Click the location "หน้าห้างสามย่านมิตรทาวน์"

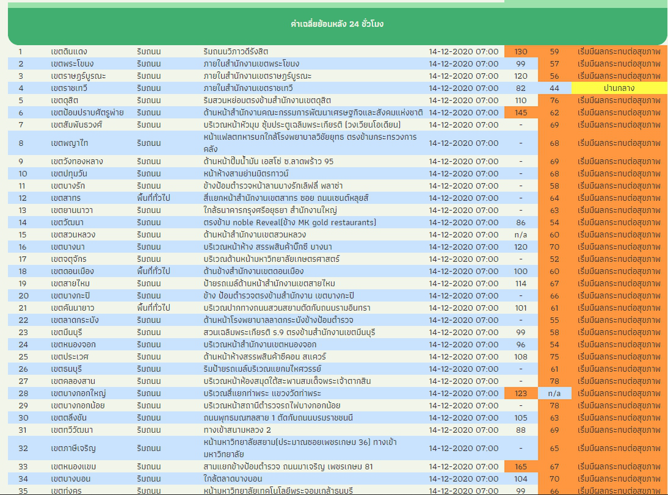click(x=246, y=173)
